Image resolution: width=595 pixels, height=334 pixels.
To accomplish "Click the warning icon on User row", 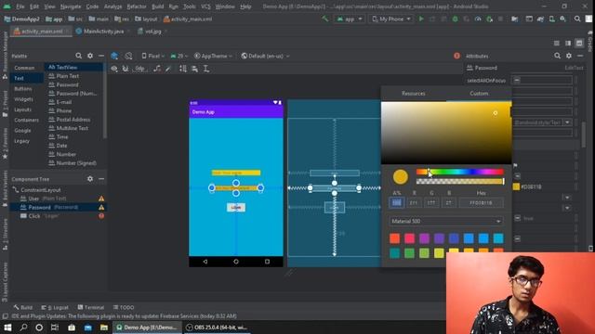I will [101, 199].
